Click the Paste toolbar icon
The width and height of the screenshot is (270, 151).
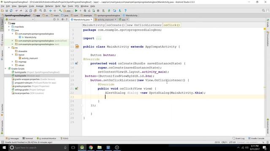[35, 10]
